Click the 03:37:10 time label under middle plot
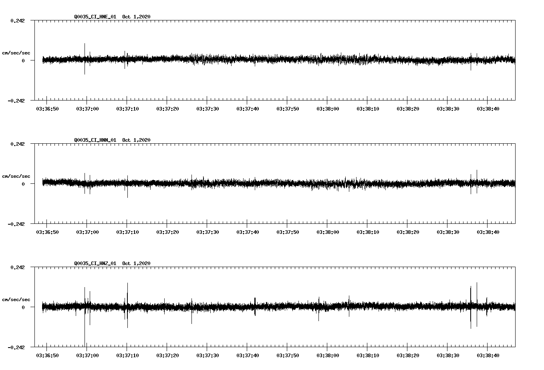Screen dimensions: 544x370 coord(126,231)
